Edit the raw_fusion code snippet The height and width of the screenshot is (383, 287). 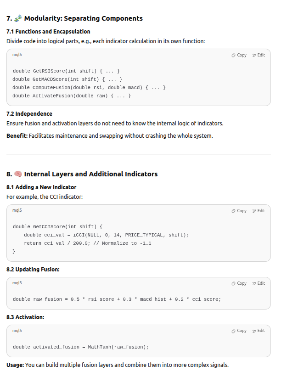point(259,283)
